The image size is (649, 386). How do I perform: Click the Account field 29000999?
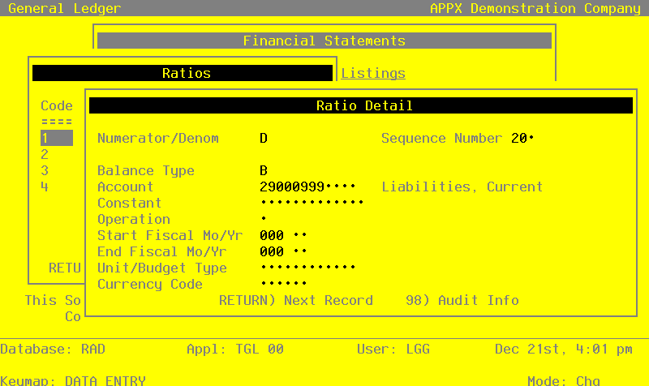(307, 187)
